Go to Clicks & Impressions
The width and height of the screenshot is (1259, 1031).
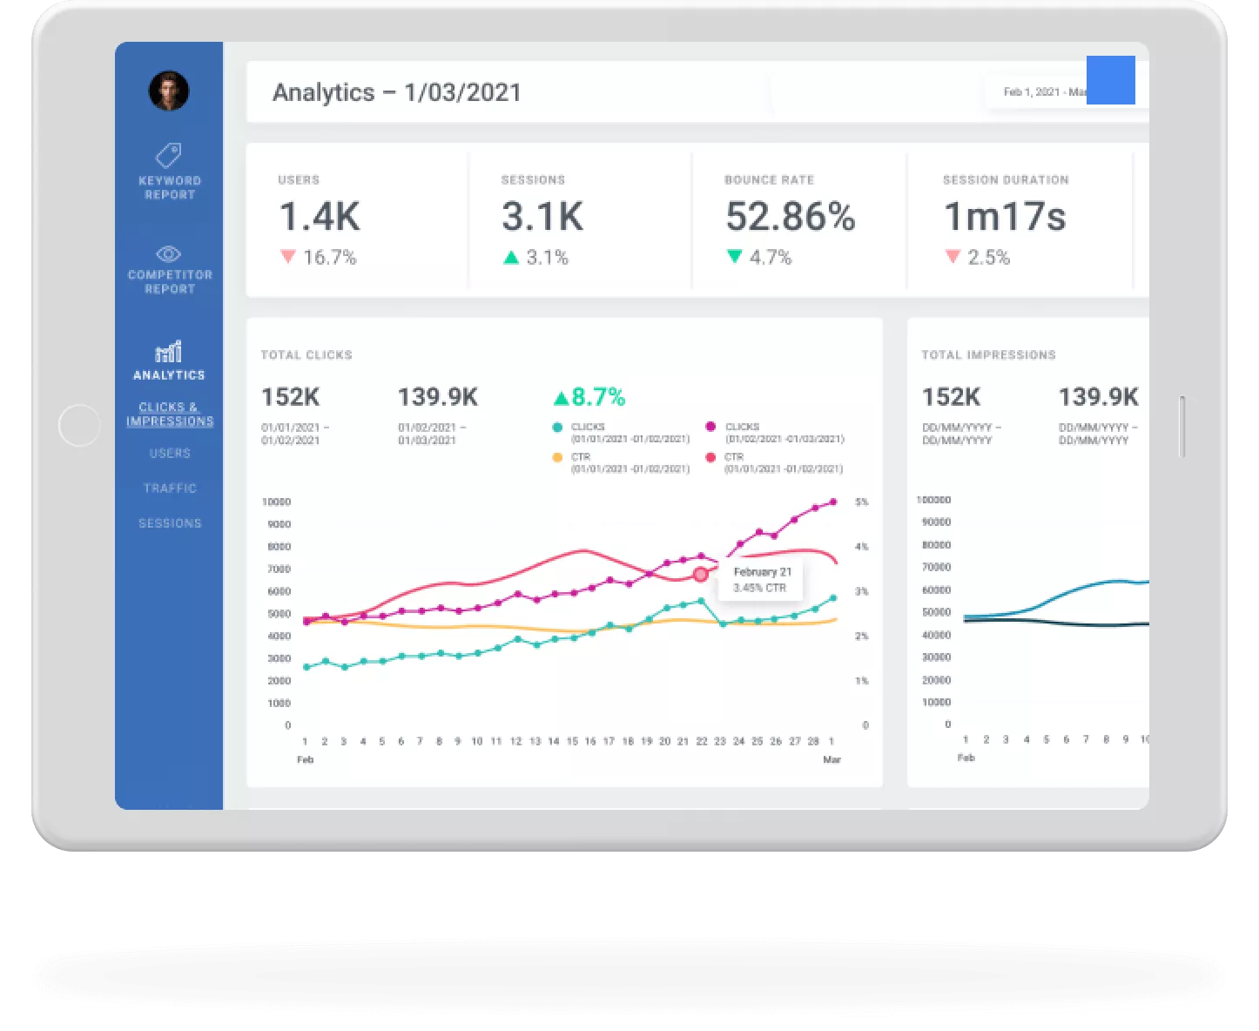(170, 414)
